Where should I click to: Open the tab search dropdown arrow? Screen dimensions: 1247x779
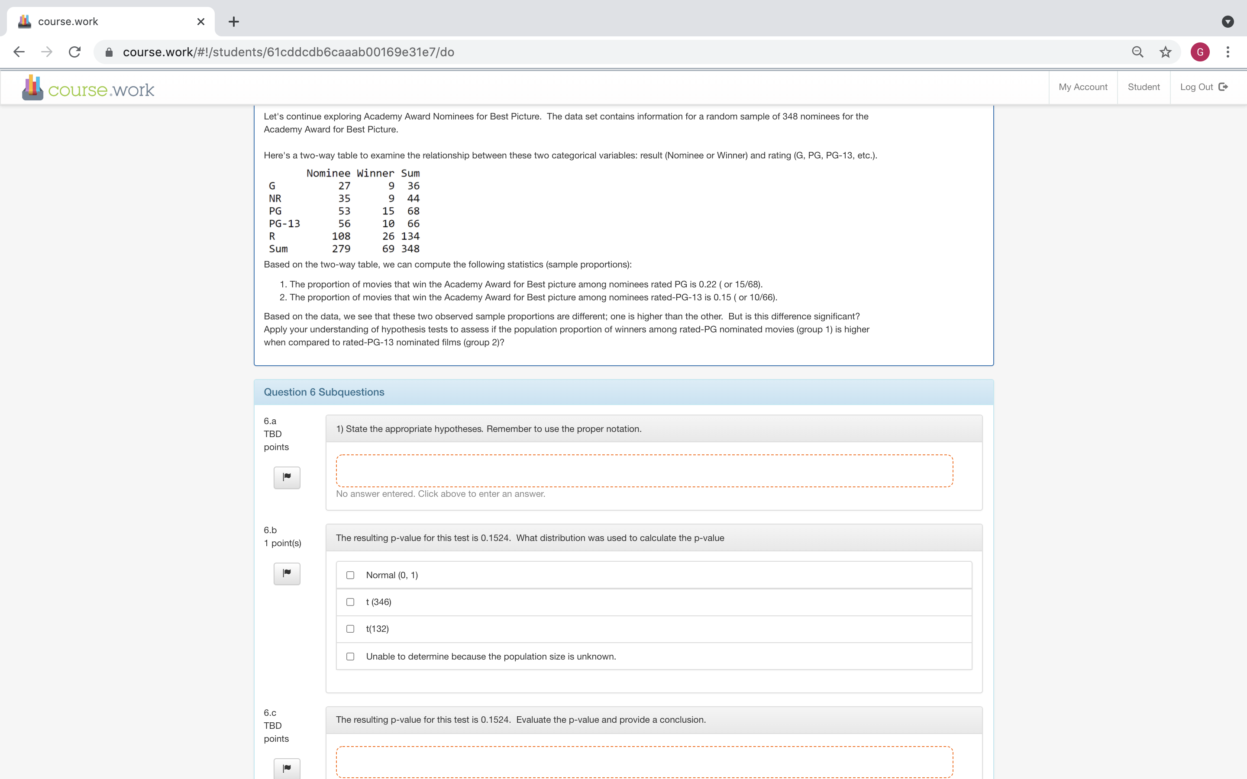[x=1228, y=22]
